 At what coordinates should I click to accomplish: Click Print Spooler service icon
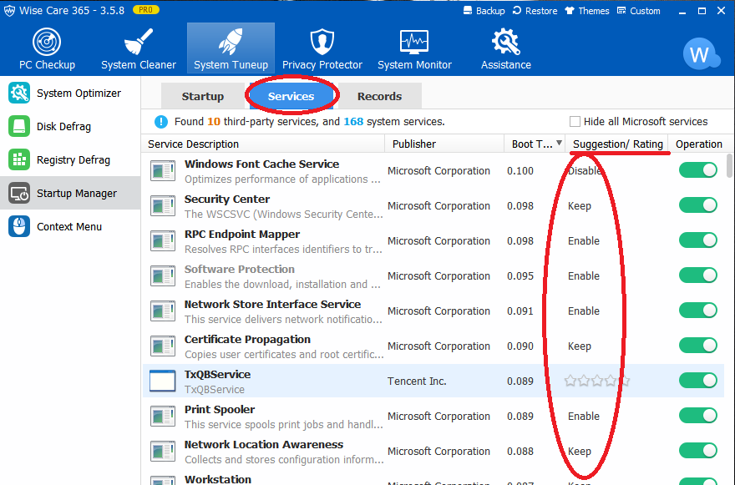(163, 416)
